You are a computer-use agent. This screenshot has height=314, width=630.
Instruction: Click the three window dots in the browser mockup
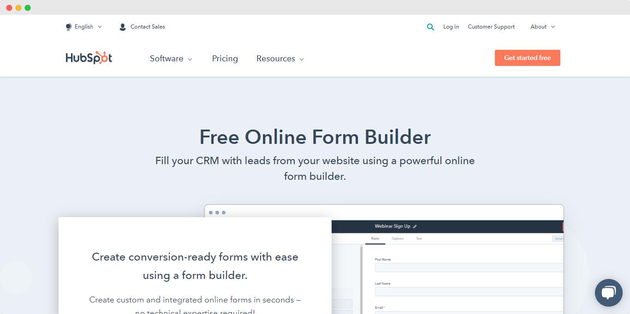(217, 213)
